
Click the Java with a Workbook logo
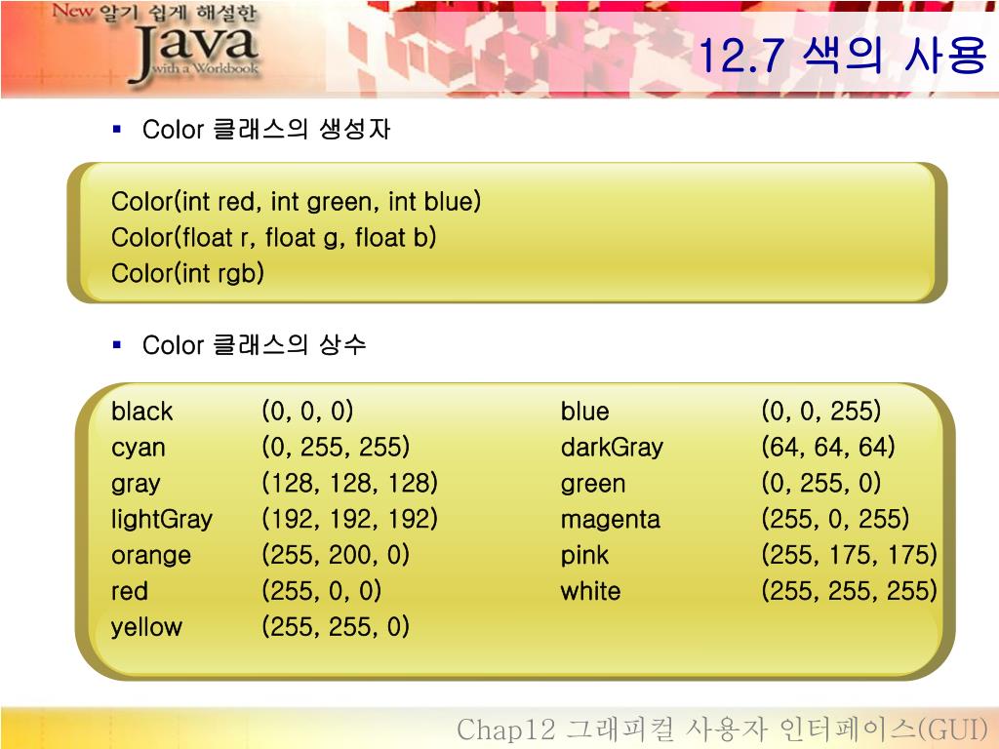[194, 53]
